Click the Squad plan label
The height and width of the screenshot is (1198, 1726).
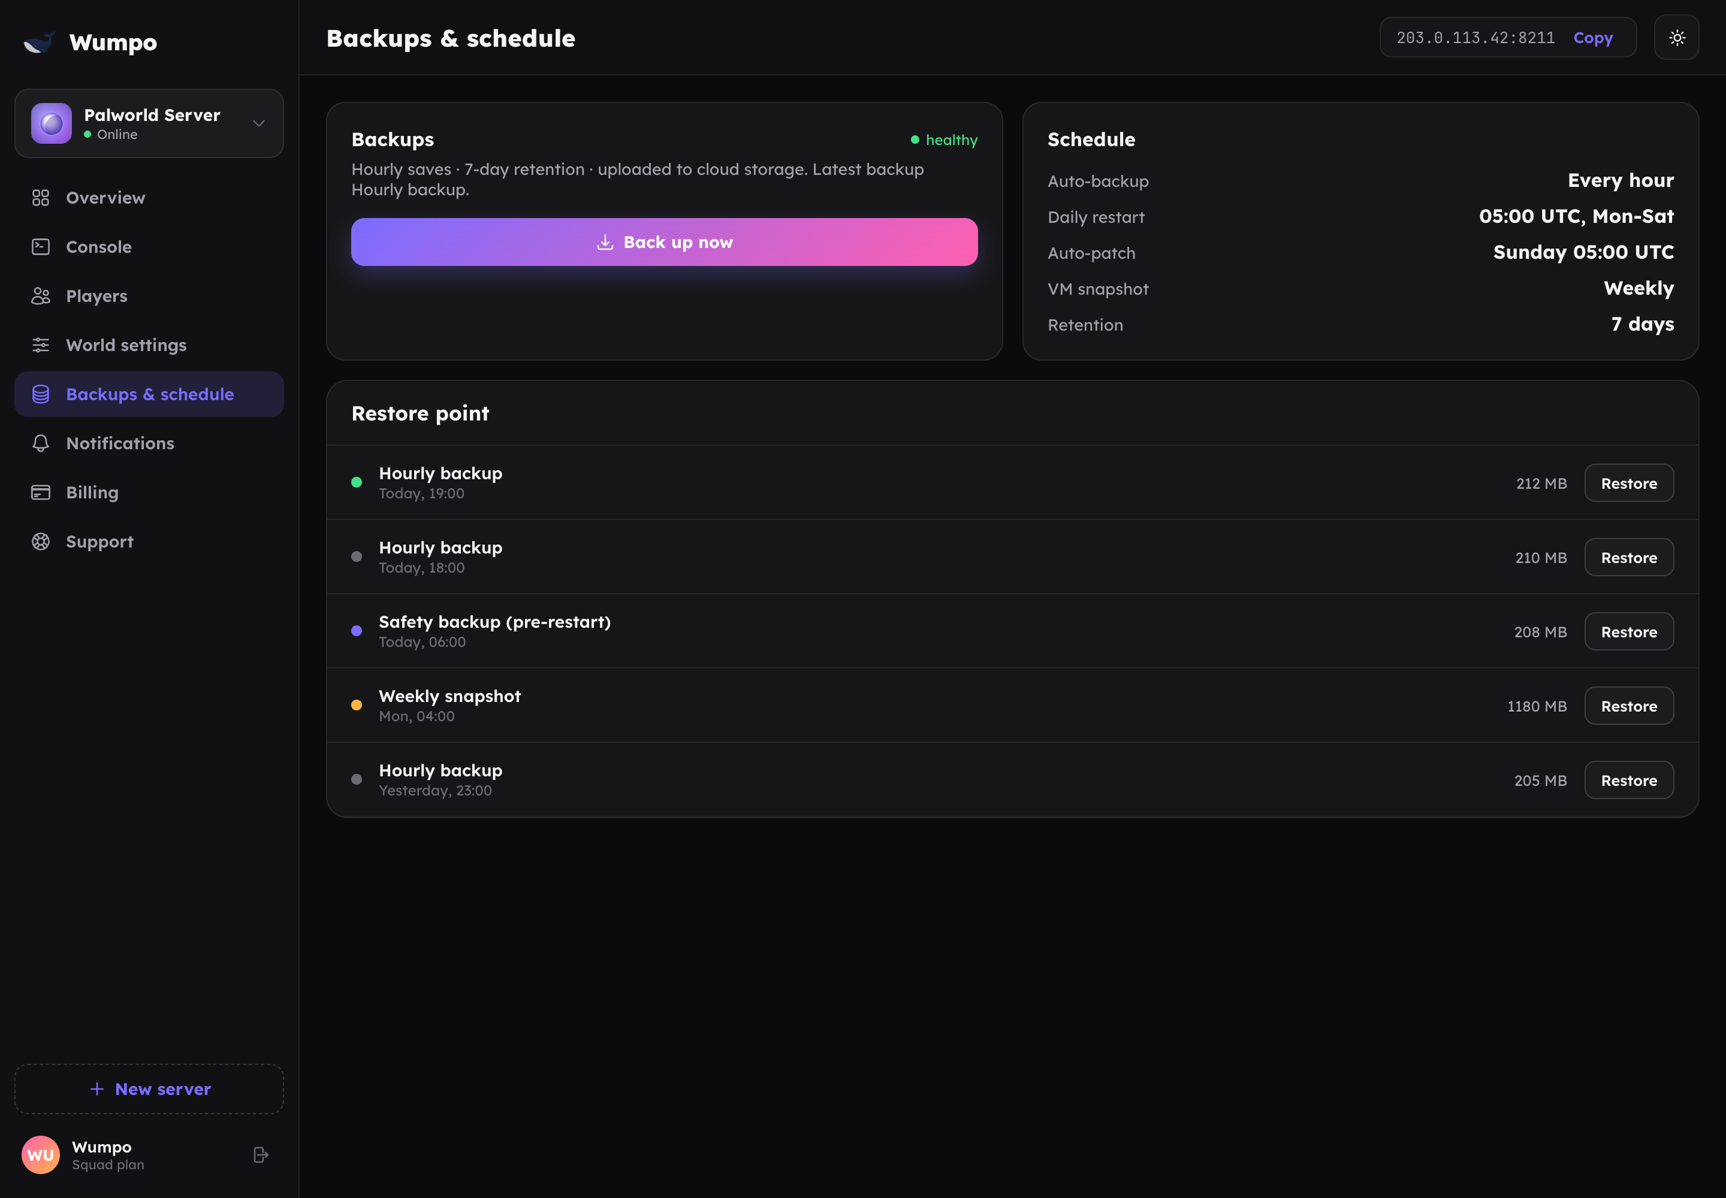(x=108, y=1165)
